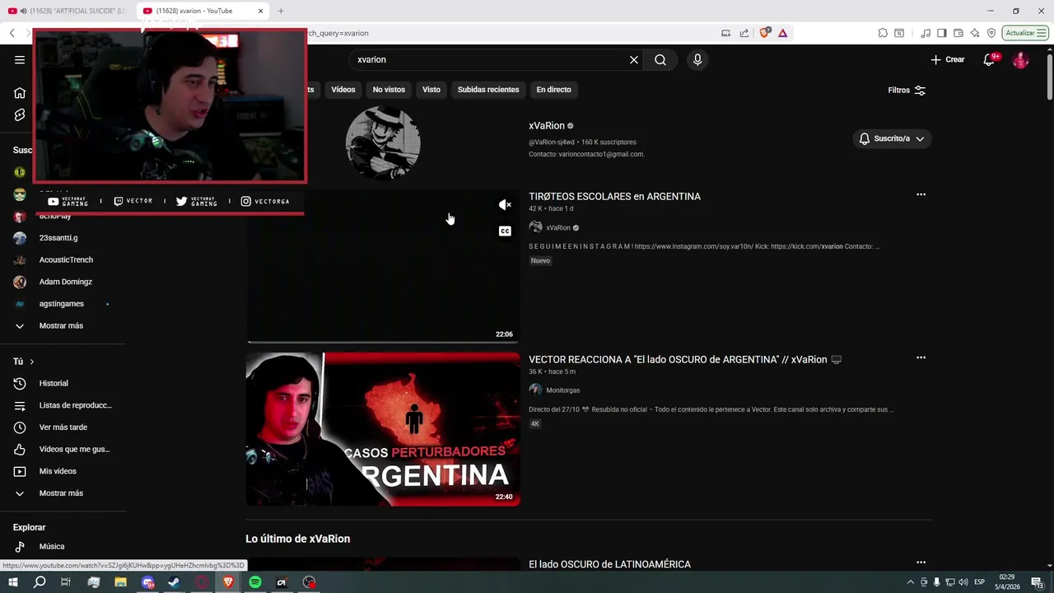Open xVaRion uploader link under first video
This screenshot has width=1054, height=593.
(x=557, y=227)
